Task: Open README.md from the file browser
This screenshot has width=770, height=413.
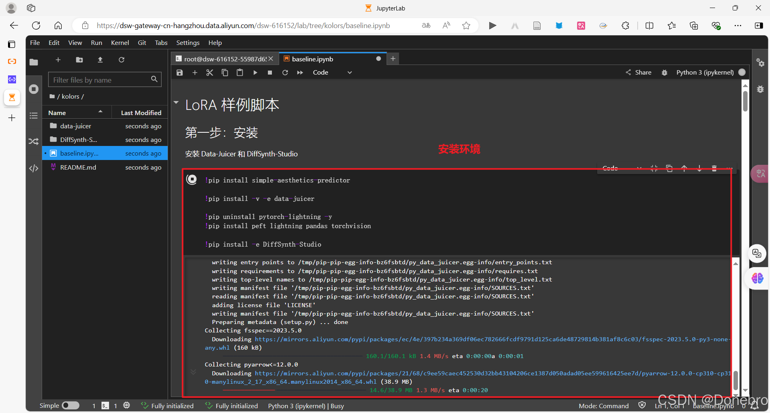Action: point(77,167)
